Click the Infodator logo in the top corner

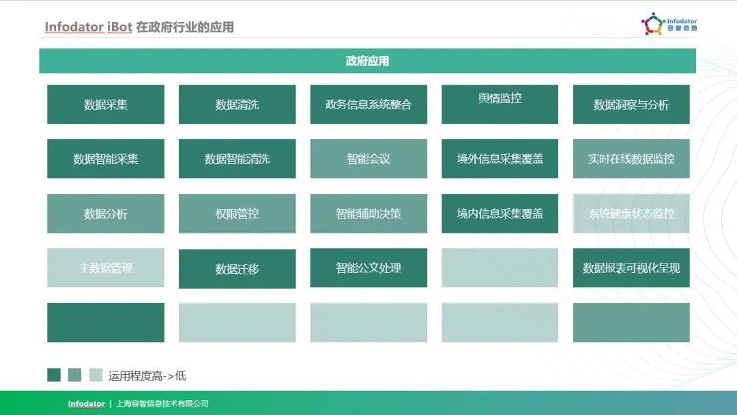669,23
